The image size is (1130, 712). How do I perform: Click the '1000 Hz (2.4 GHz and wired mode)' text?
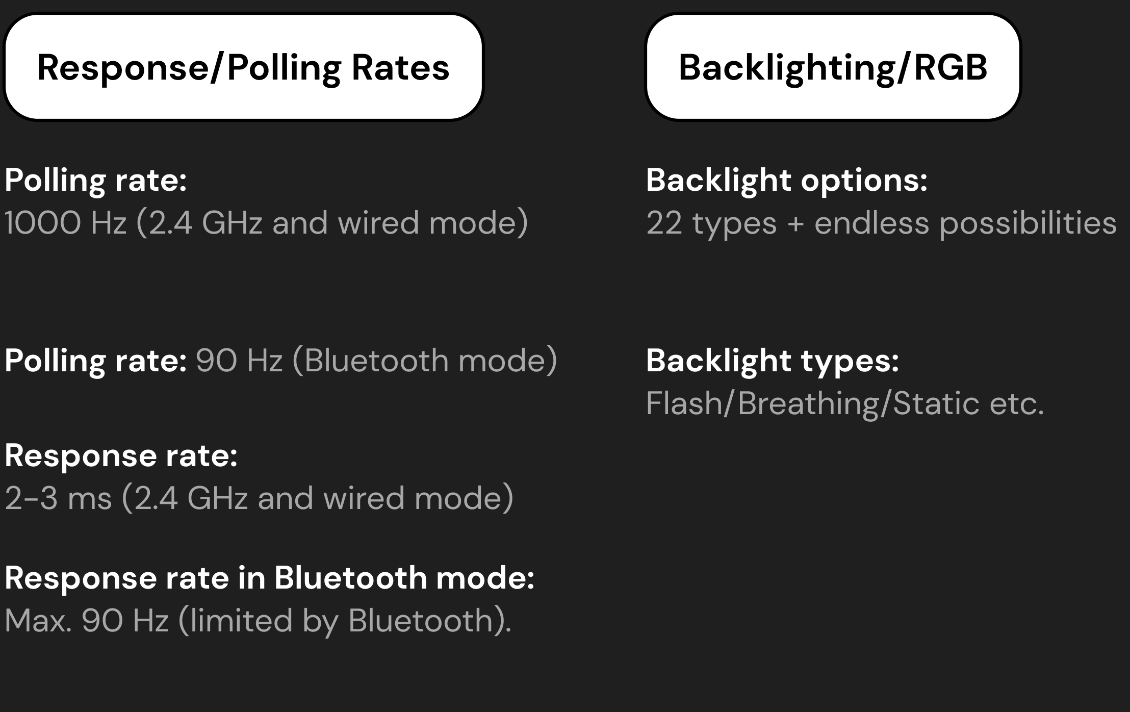[x=266, y=223]
